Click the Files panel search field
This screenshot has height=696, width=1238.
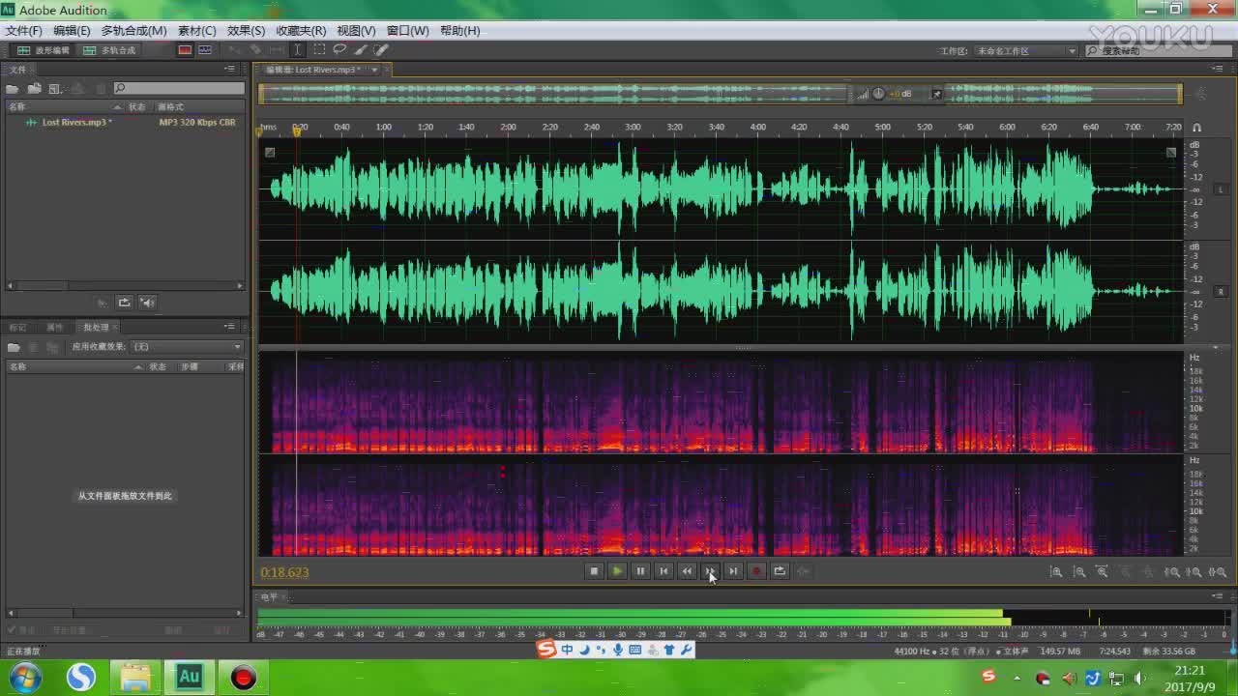pos(179,89)
